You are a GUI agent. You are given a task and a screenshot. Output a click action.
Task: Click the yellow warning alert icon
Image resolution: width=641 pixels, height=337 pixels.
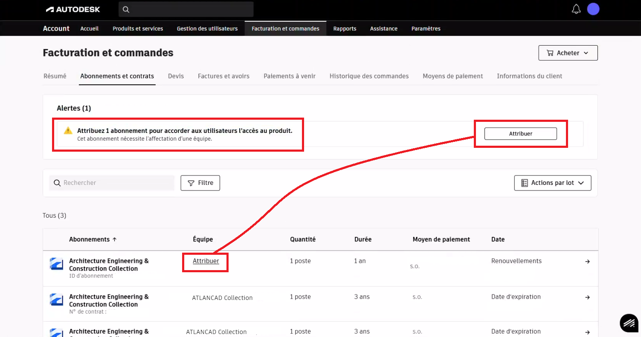pyautogui.click(x=68, y=131)
